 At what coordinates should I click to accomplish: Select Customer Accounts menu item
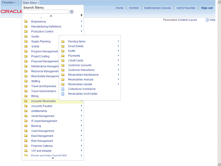[80, 65]
